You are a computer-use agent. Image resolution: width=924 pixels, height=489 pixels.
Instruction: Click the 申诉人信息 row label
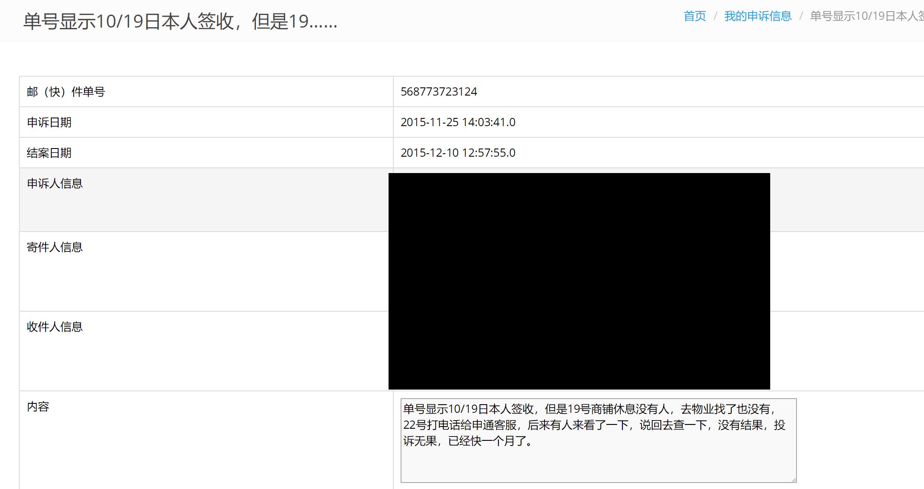pyautogui.click(x=55, y=183)
